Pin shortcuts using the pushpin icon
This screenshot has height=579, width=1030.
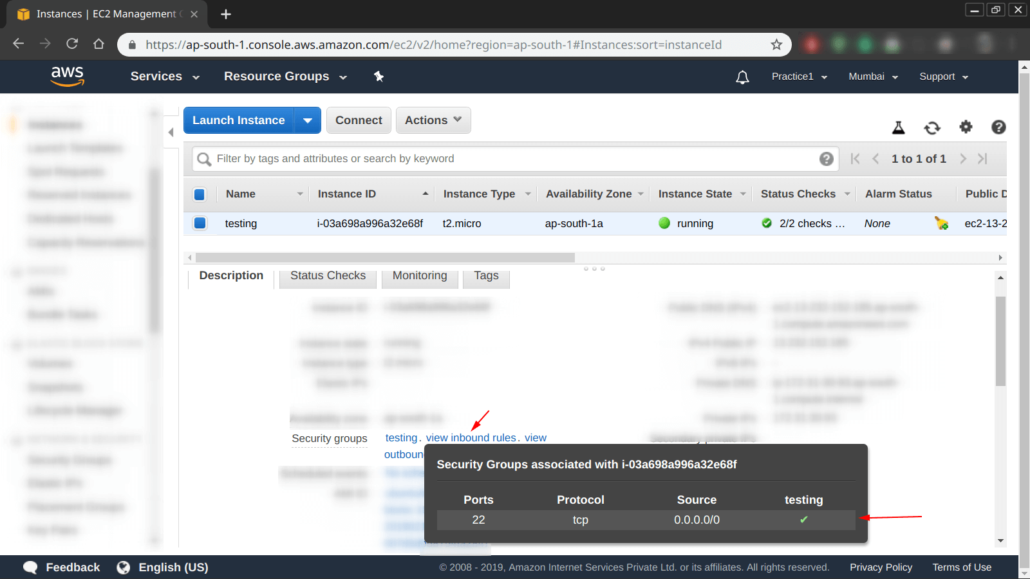pyautogui.click(x=379, y=77)
